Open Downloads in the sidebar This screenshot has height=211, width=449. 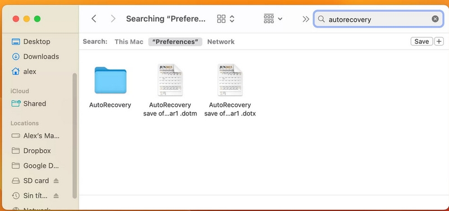click(x=41, y=57)
